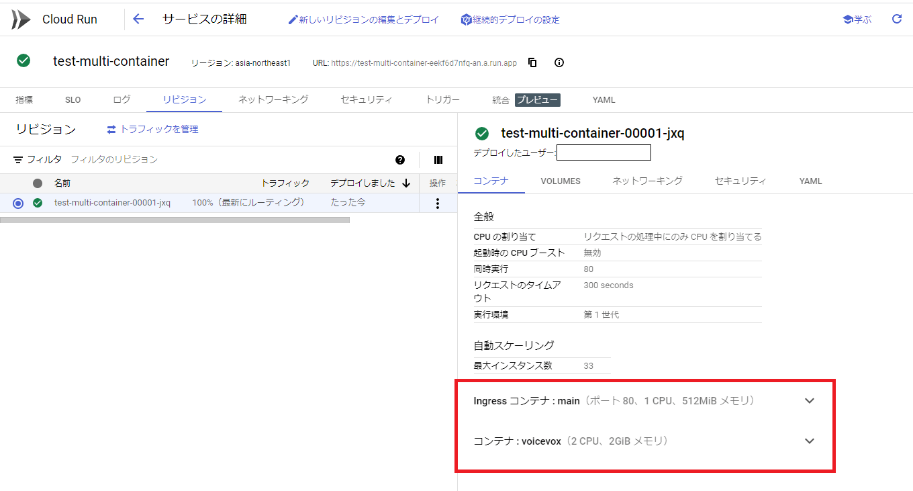Click the grey status circle column header
The width and height of the screenshot is (913, 491).
38,183
